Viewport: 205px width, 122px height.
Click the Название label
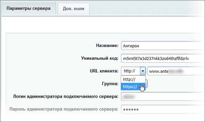[107, 46]
